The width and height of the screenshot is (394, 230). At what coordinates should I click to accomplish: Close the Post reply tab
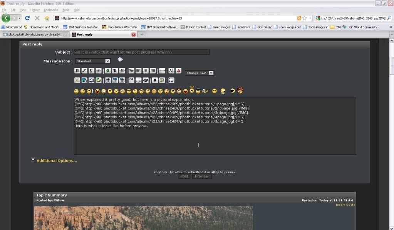tap(134, 34)
